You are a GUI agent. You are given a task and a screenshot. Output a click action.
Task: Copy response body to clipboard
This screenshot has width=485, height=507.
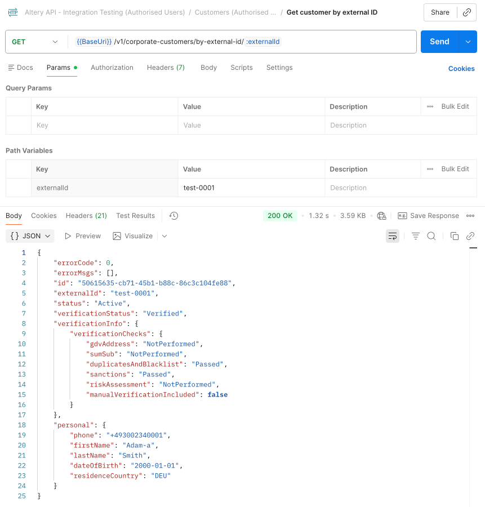click(x=454, y=236)
